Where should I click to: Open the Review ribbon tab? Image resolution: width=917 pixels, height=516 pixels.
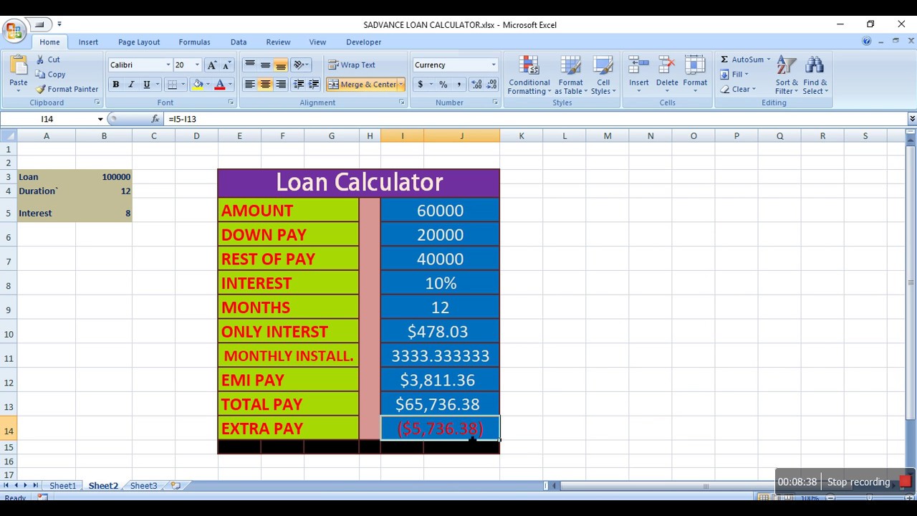(278, 42)
